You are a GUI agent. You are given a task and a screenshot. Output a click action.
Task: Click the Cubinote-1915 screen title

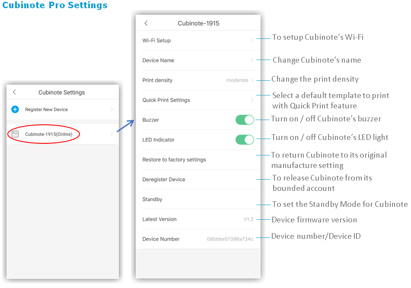click(198, 23)
